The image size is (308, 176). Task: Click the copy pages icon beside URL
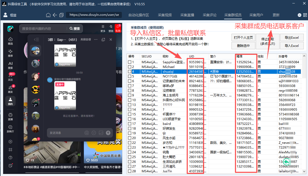click(61, 15)
